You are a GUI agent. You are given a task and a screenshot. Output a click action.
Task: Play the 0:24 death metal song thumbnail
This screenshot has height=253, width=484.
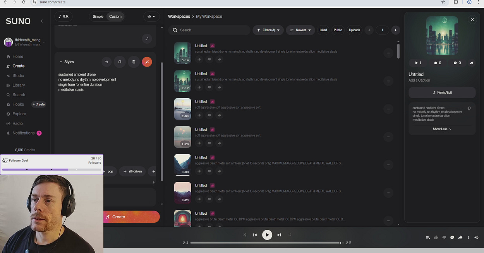coord(183,193)
